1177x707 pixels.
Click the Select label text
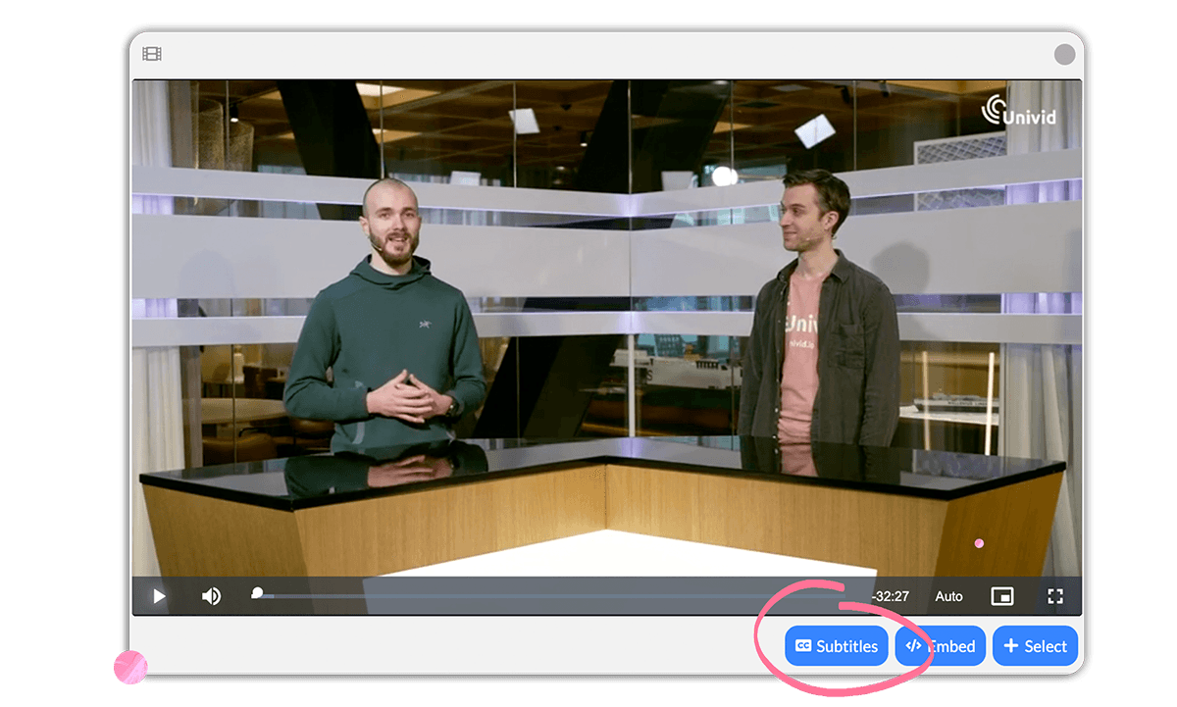pyautogui.click(x=1046, y=646)
